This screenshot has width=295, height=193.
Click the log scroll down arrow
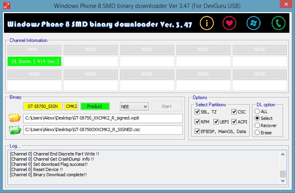pyautogui.click(x=283, y=181)
